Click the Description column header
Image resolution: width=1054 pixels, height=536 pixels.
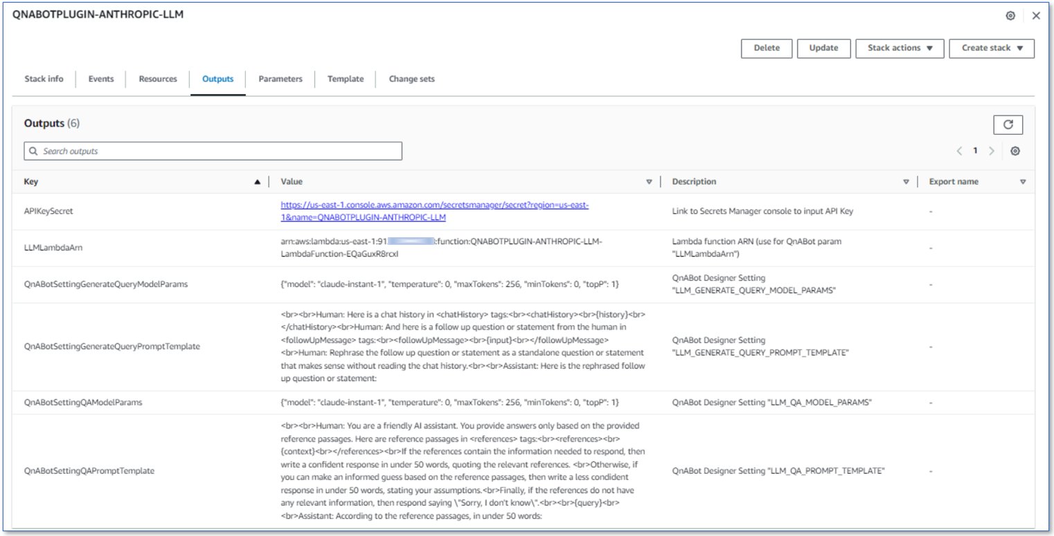coord(695,182)
